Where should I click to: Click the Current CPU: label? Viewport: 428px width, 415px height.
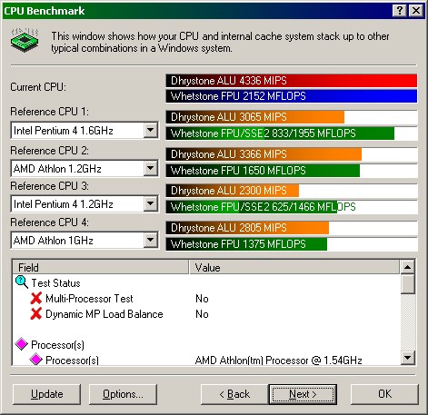[x=38, y=87]
